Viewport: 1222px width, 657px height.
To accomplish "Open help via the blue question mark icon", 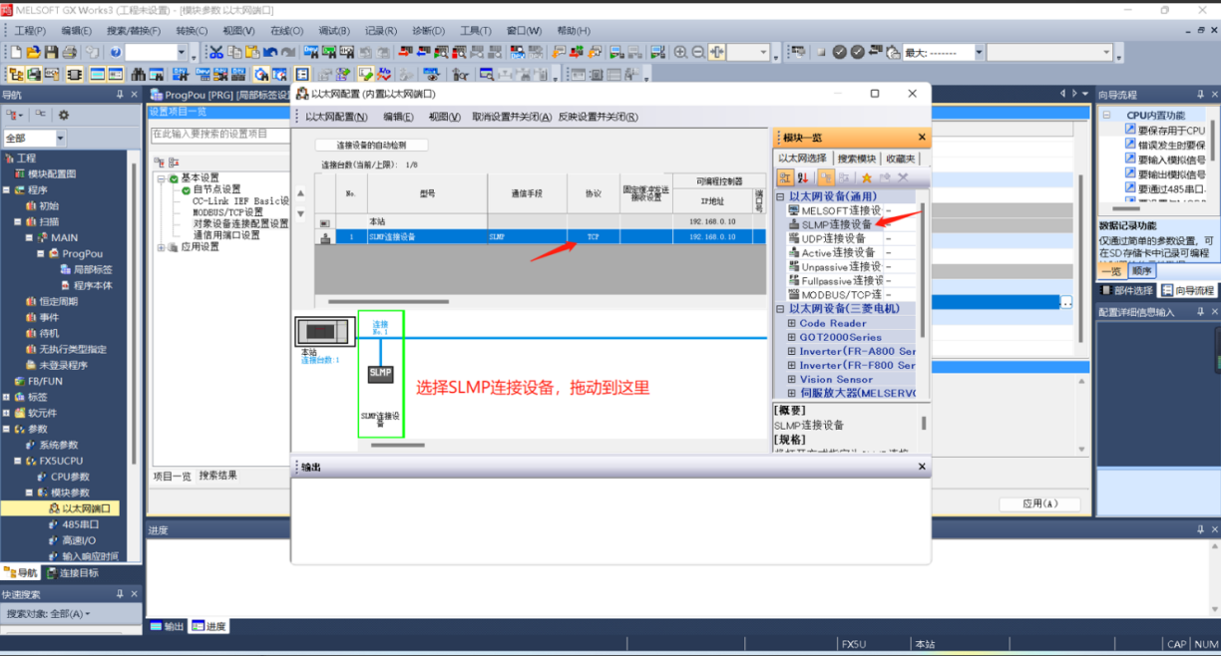I will [116, 52].
